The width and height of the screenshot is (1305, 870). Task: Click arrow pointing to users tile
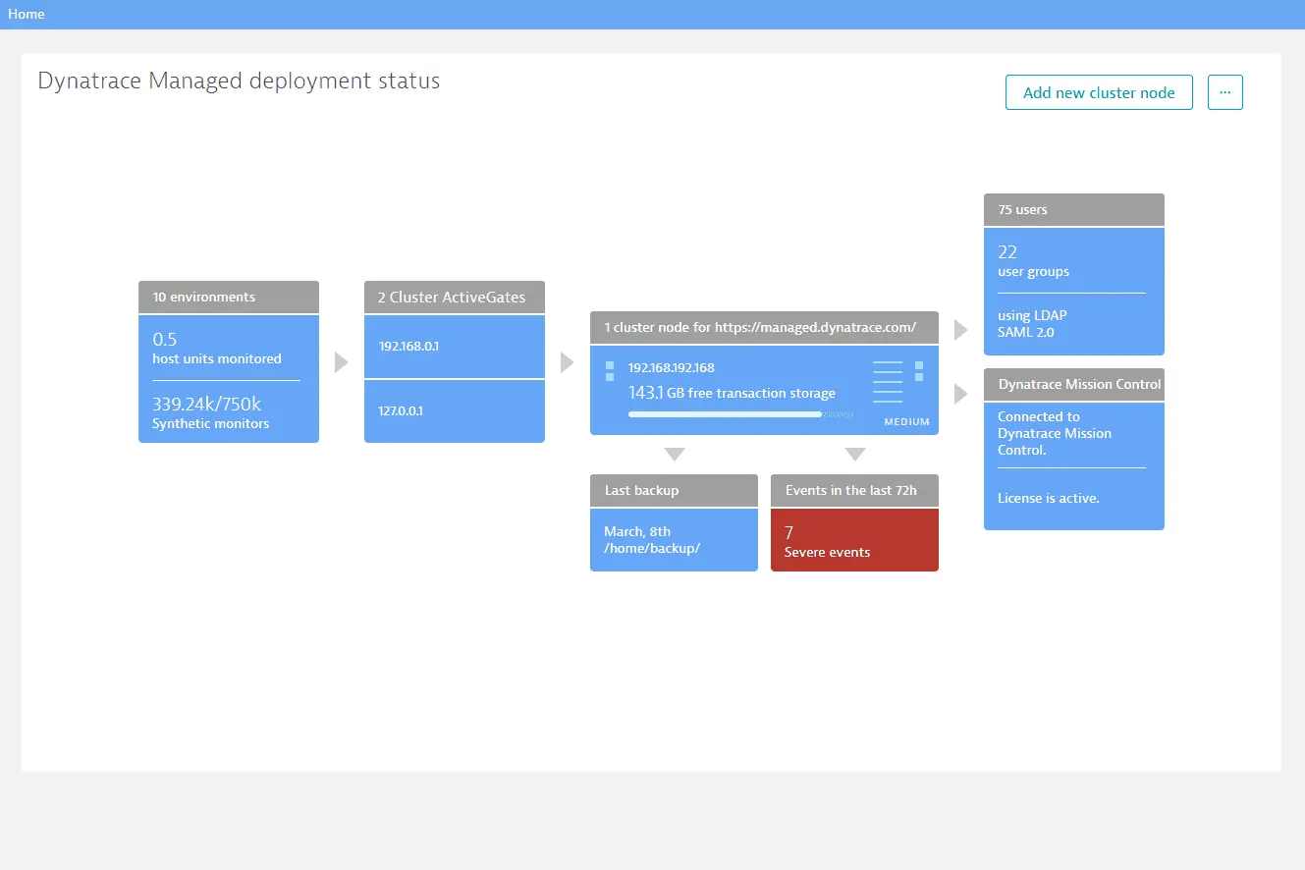[960, 330]
